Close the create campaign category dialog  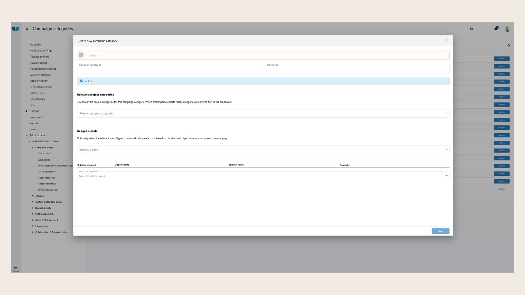447,40
